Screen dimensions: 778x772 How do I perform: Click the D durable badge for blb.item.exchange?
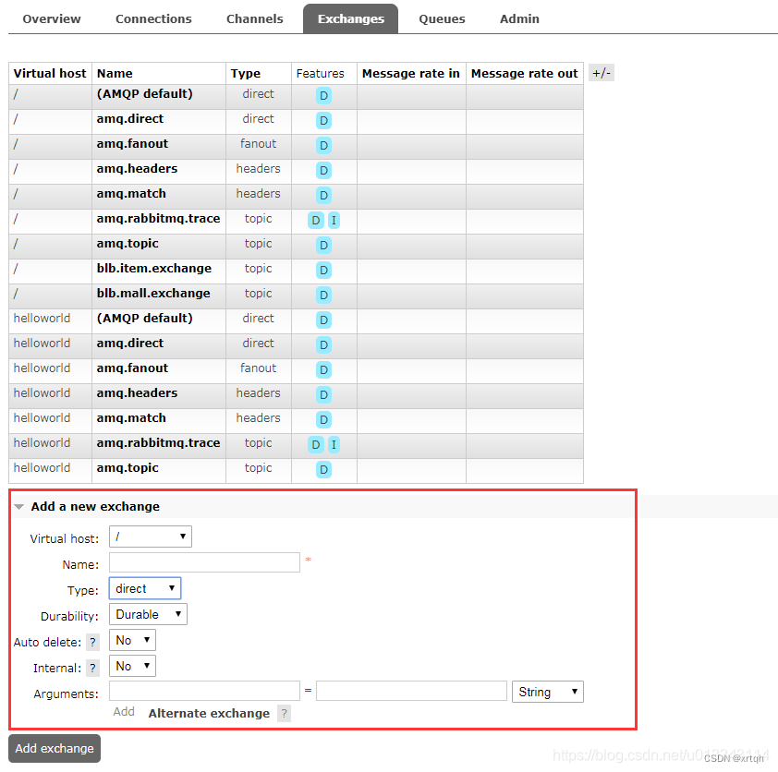tap(323, 271)
